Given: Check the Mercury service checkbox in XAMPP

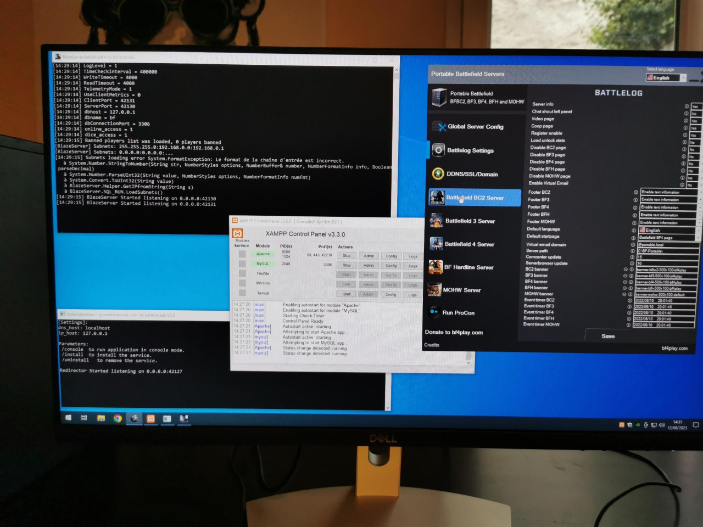Looking at the screenshot, I should tap(242, 283).
